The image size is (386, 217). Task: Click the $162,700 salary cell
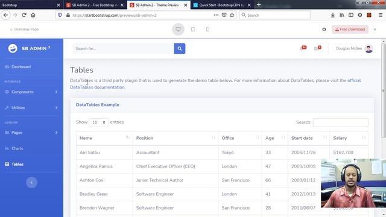click(349, 153)
